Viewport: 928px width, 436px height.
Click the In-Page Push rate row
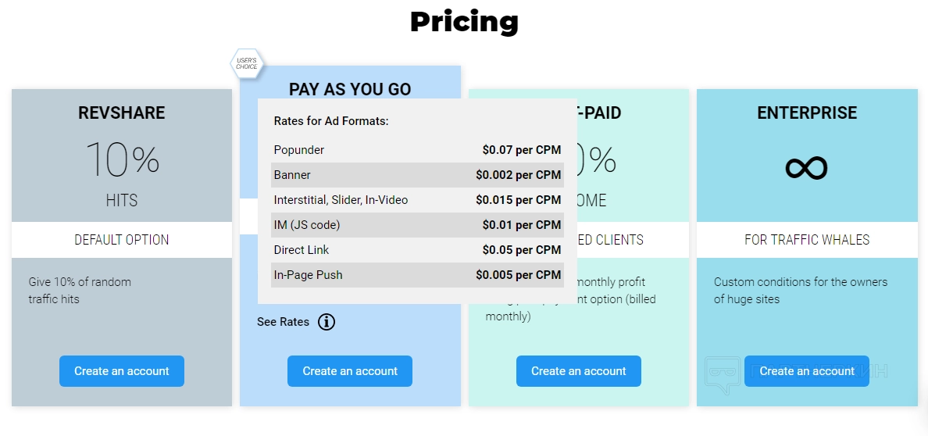tap(417, 275)
